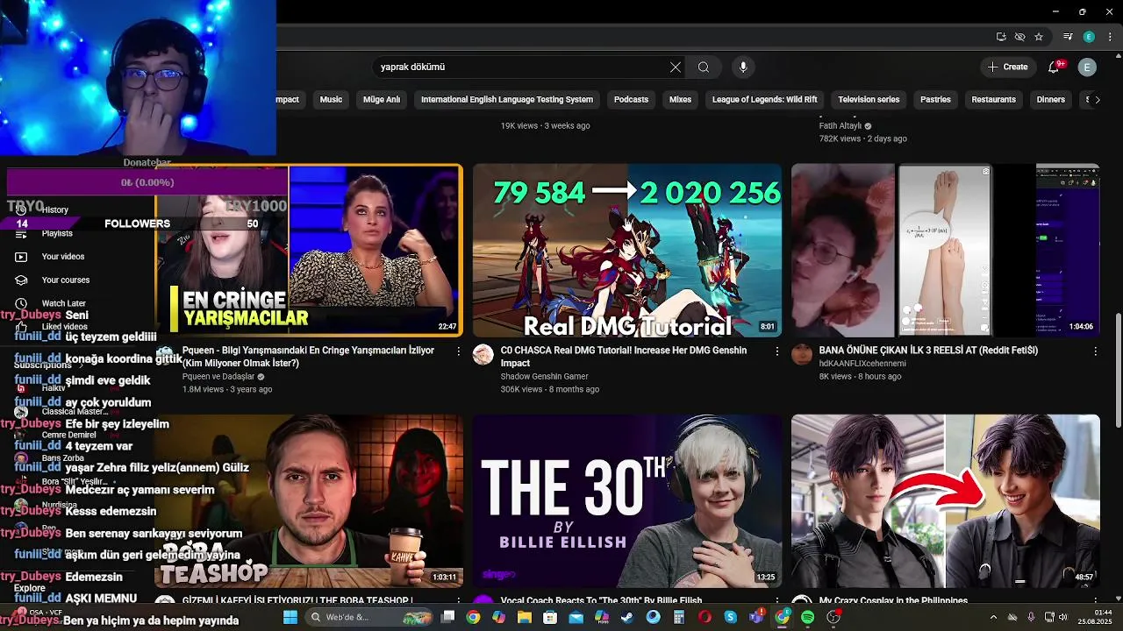Play the Real DMG Tutorial thumbnail
The image size is (1123, 631).
(x=627, y=250)
